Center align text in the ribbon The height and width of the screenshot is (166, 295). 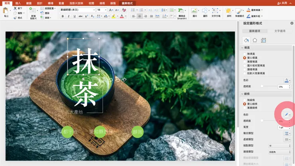[140, 16]
